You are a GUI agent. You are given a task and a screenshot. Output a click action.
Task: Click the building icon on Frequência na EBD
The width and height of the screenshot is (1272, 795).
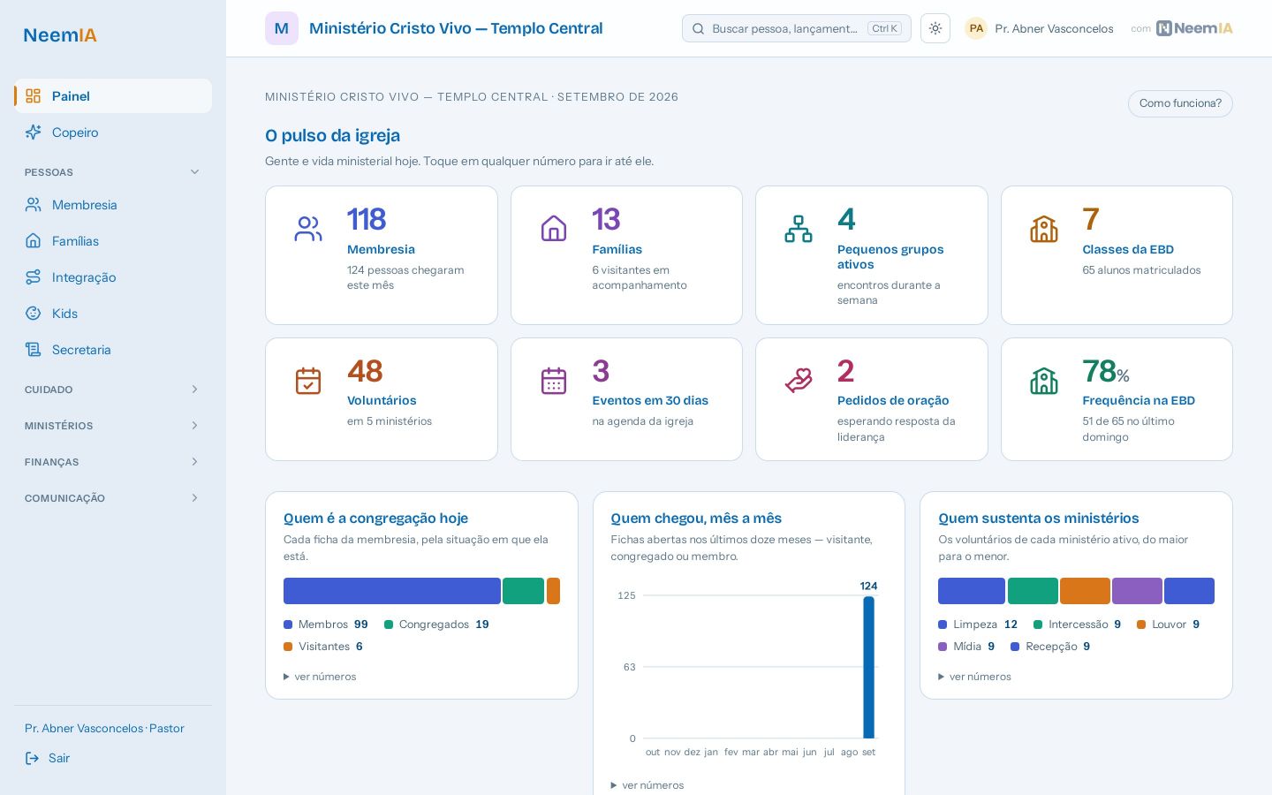pos(1044,381)
